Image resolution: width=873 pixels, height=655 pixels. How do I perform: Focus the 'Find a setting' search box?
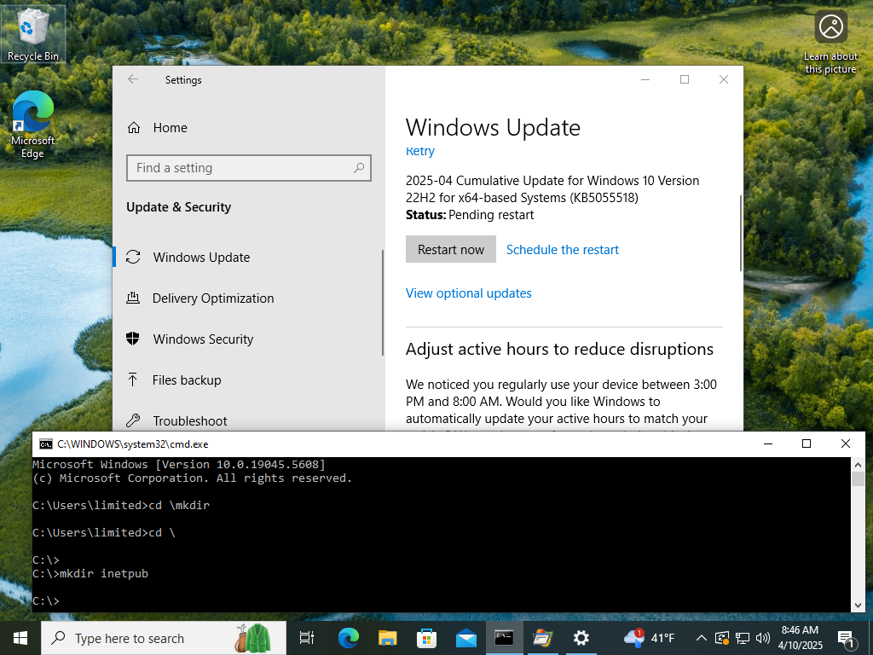pos(249,168)
